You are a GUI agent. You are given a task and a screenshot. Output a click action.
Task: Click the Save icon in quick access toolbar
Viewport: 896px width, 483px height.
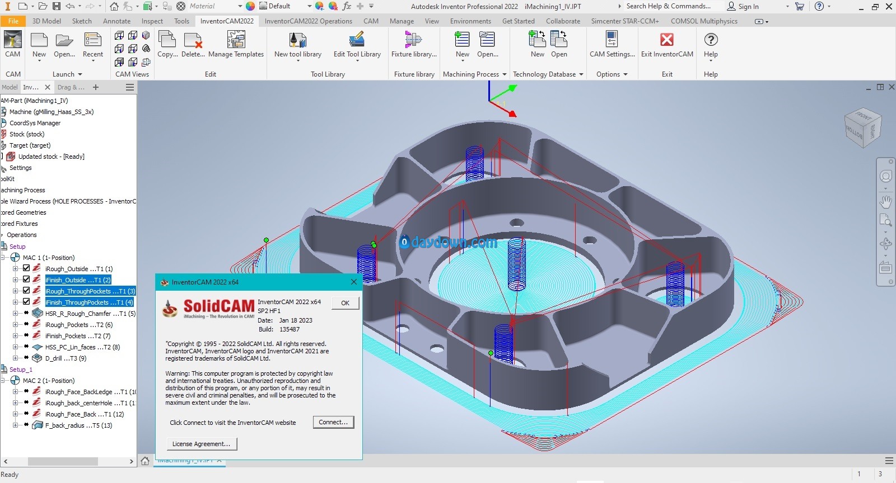point(57,6)
